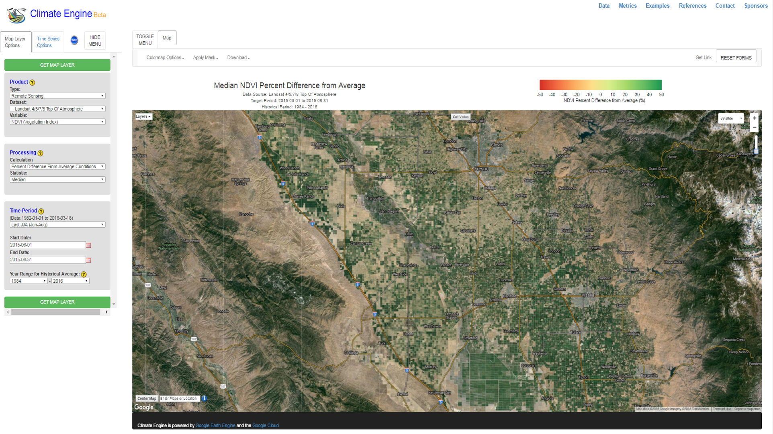Screen dimensions: 773x434
Task: Click the map zoom slider handle
Action: [756, 152]
